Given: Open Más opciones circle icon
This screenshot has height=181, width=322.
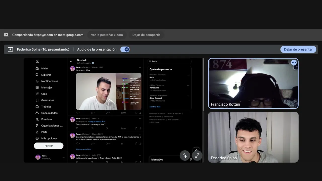Looking at the screenshot, I should [x=37, y=138].
